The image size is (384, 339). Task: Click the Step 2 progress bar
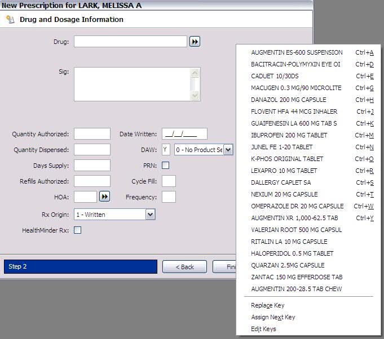coord(81,266)
